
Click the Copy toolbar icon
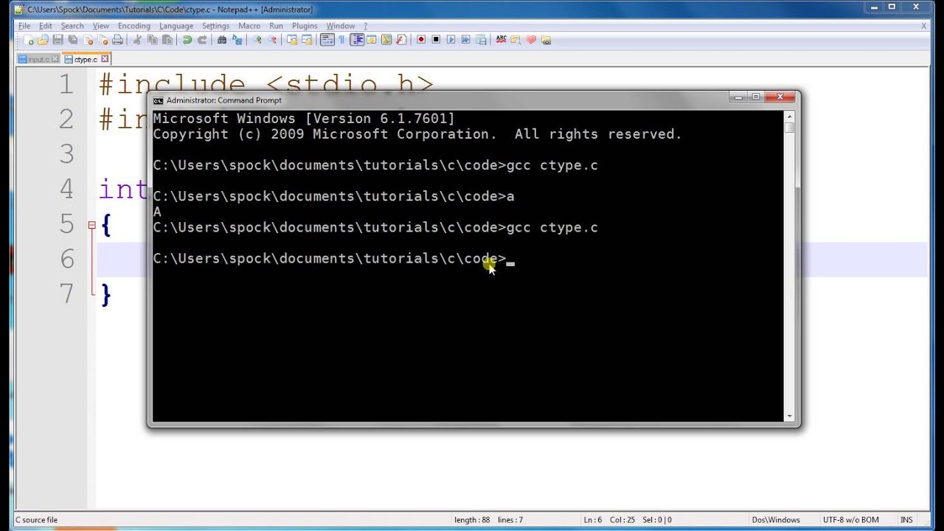[152, 40]
